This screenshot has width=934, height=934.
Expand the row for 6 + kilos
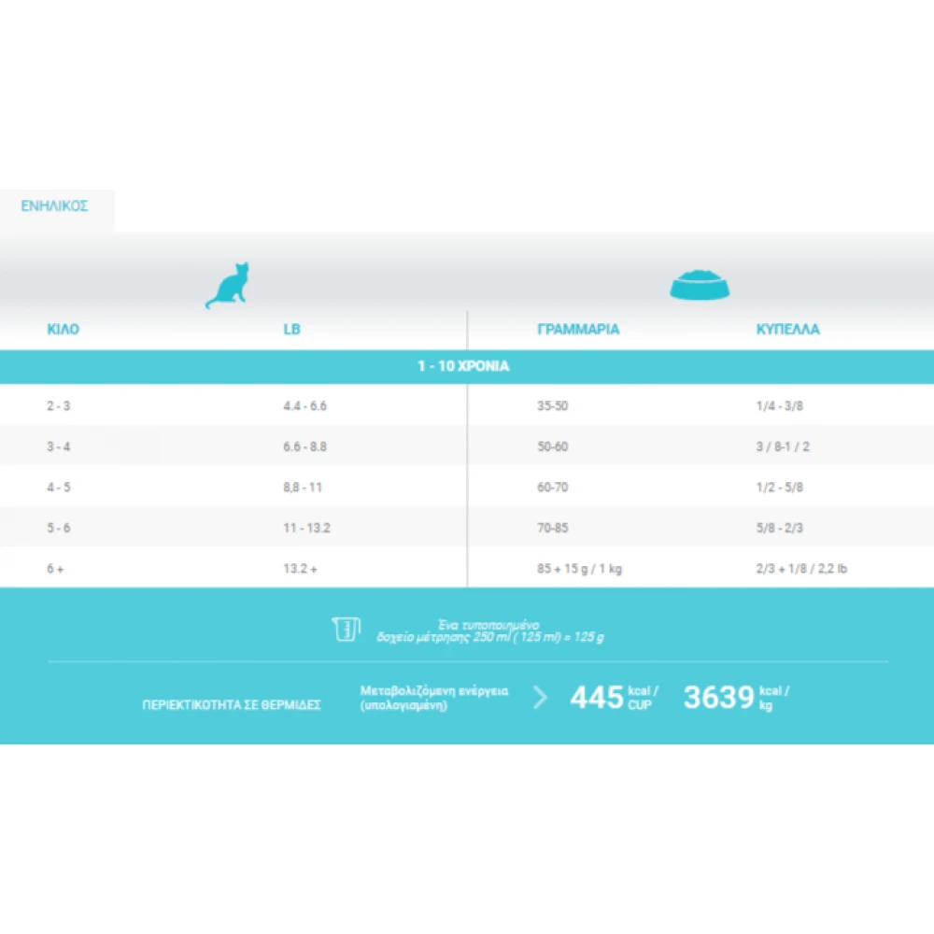coord(467,567)
